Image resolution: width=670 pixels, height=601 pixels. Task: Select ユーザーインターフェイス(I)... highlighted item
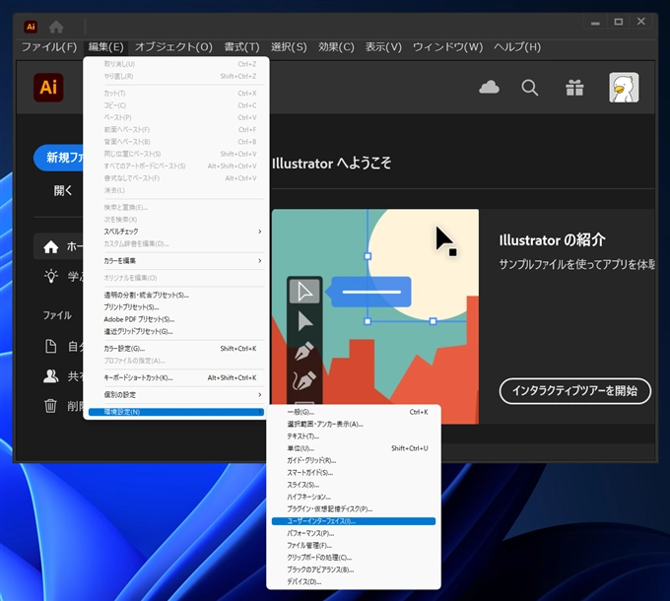(x=354, y=521)
